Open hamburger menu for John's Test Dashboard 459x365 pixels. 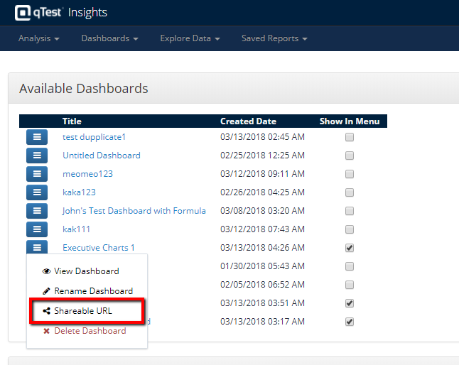pyautogui.click(x=37, y=211)
